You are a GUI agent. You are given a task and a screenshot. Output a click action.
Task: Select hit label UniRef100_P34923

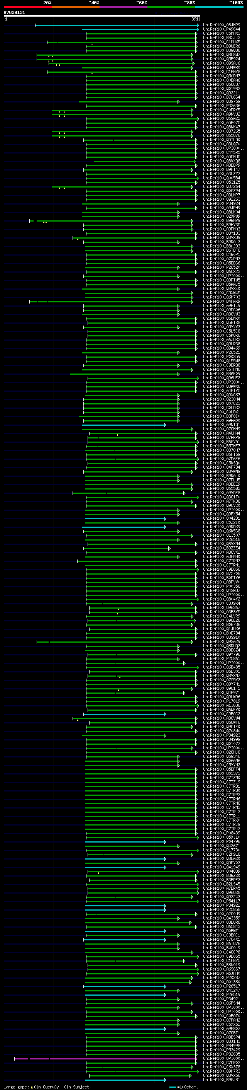[x=222, y=735]
